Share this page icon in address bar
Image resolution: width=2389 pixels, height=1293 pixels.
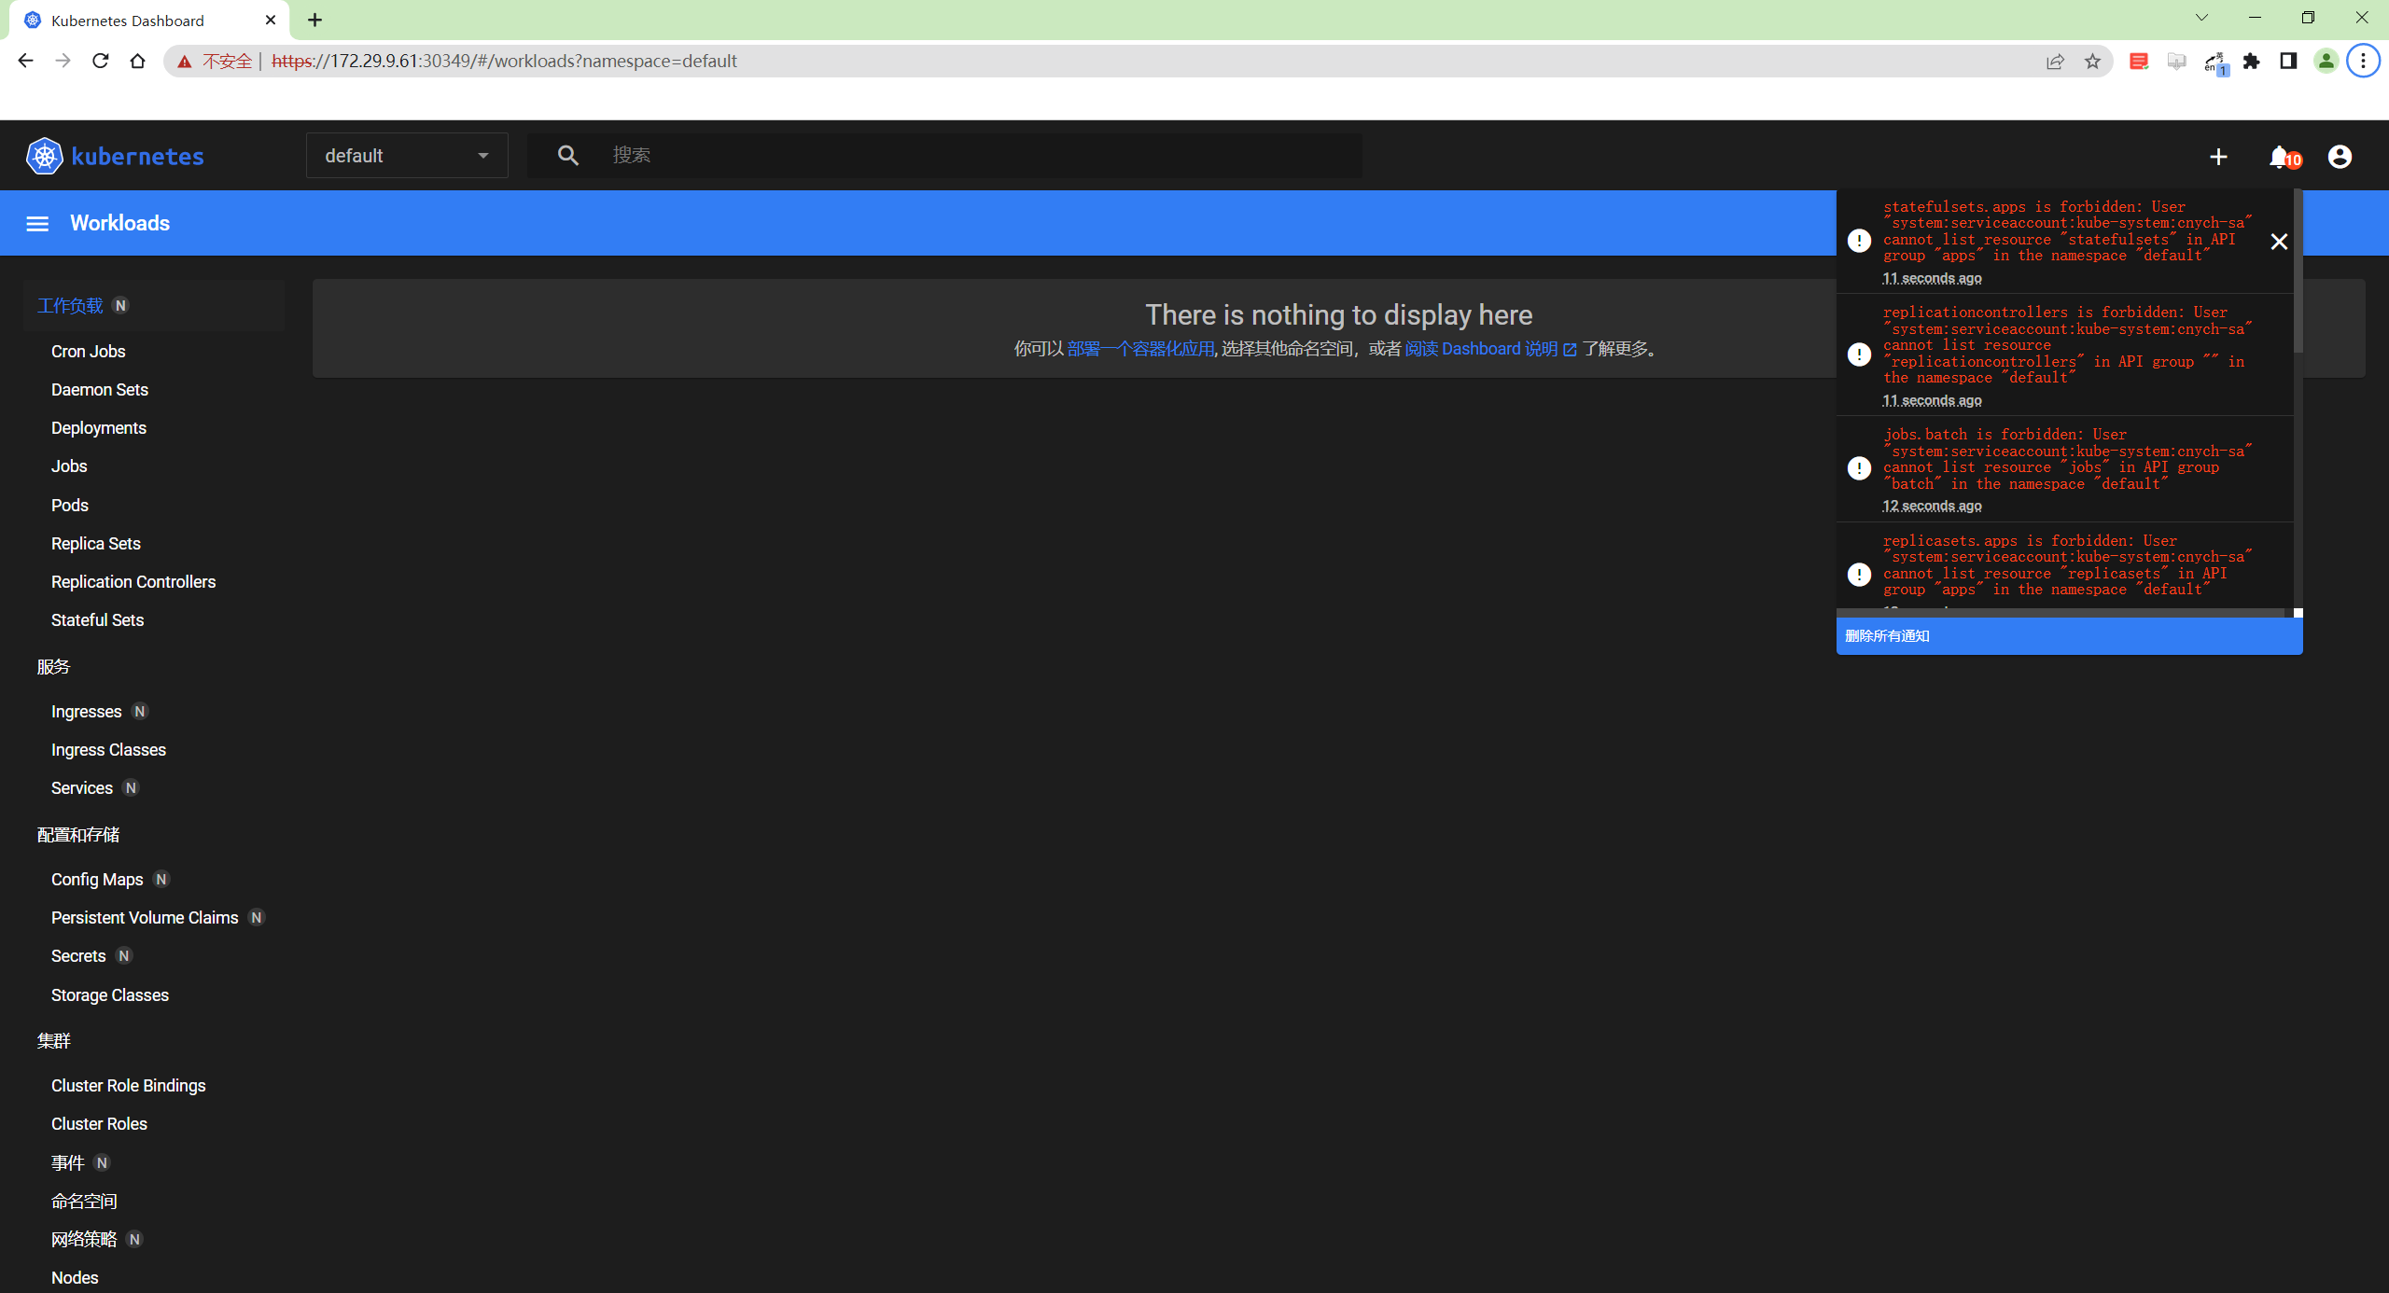tap(2055, 62)
